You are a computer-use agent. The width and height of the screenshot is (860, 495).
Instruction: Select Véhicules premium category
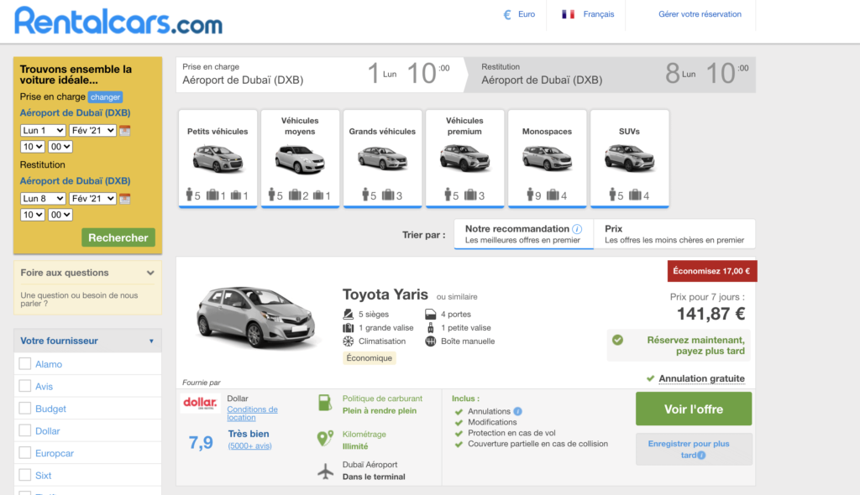click(x=464, y=159)
